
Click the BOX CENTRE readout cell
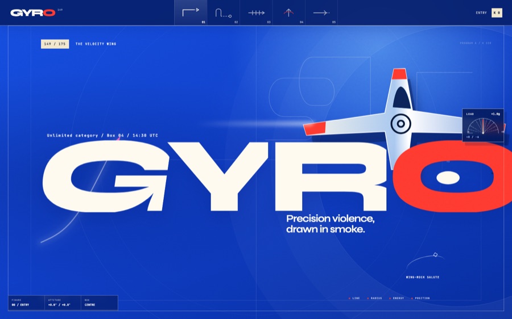[x=99, y=303]
